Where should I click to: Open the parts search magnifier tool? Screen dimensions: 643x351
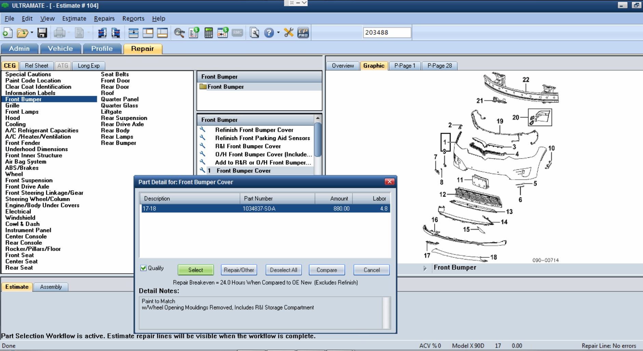[179, 33]
